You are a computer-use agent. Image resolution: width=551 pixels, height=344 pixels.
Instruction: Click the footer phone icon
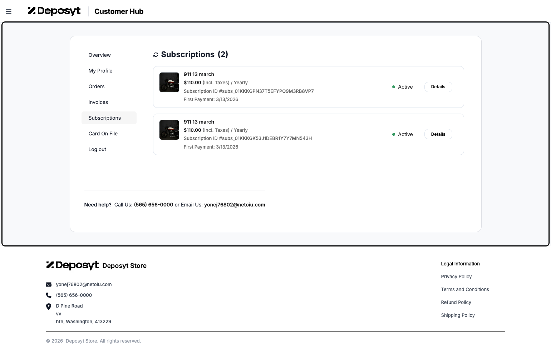49,295
